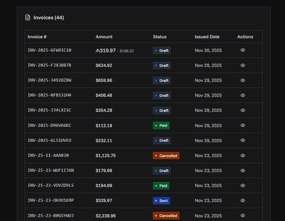Click the eye icon for INV-2025-GFW9IC10

[x=242, y=50]
